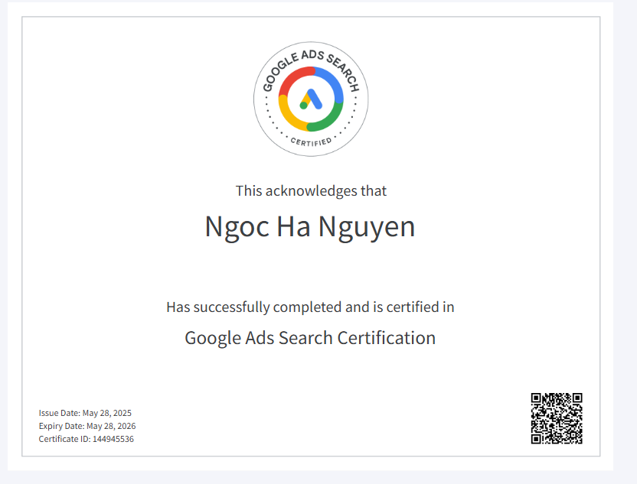Click the yellow arc of the badge ring
The height and width of the screenshot is (484, 637).
click(290, 115)
